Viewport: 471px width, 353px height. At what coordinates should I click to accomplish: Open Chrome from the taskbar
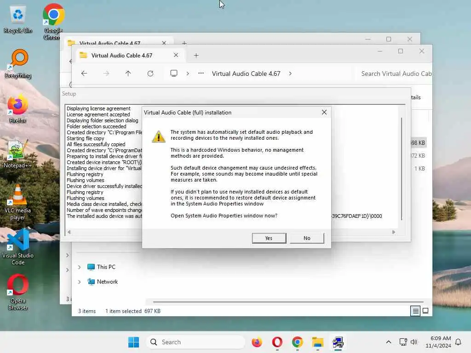tap(298, 342)
